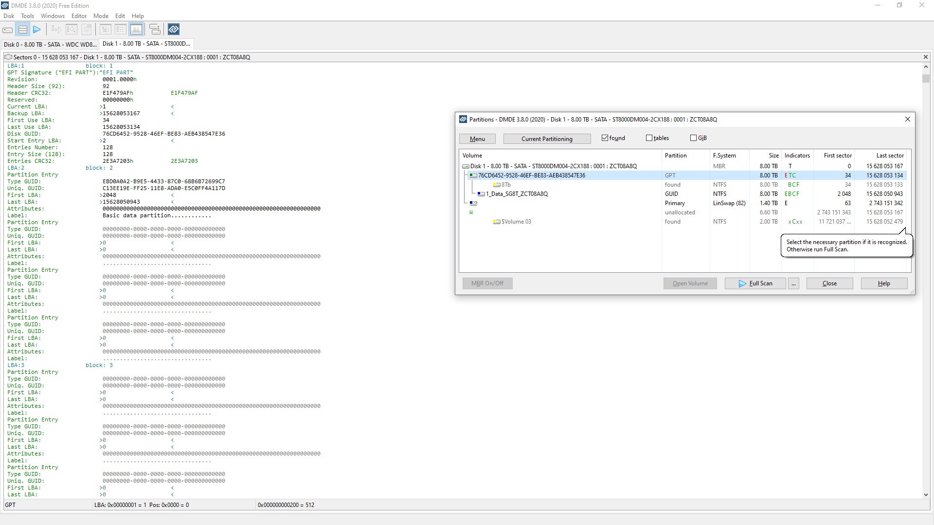Image resolution: width=934 pixels, height=525 pixels.
Task: Click the Menu button in Partitions dialog
Action: click(x=477, y=139)
